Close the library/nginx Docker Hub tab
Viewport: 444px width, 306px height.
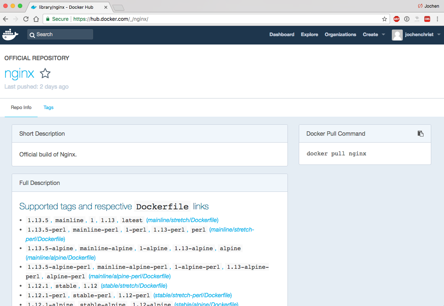pyautogui.click(x=106, y=7)
